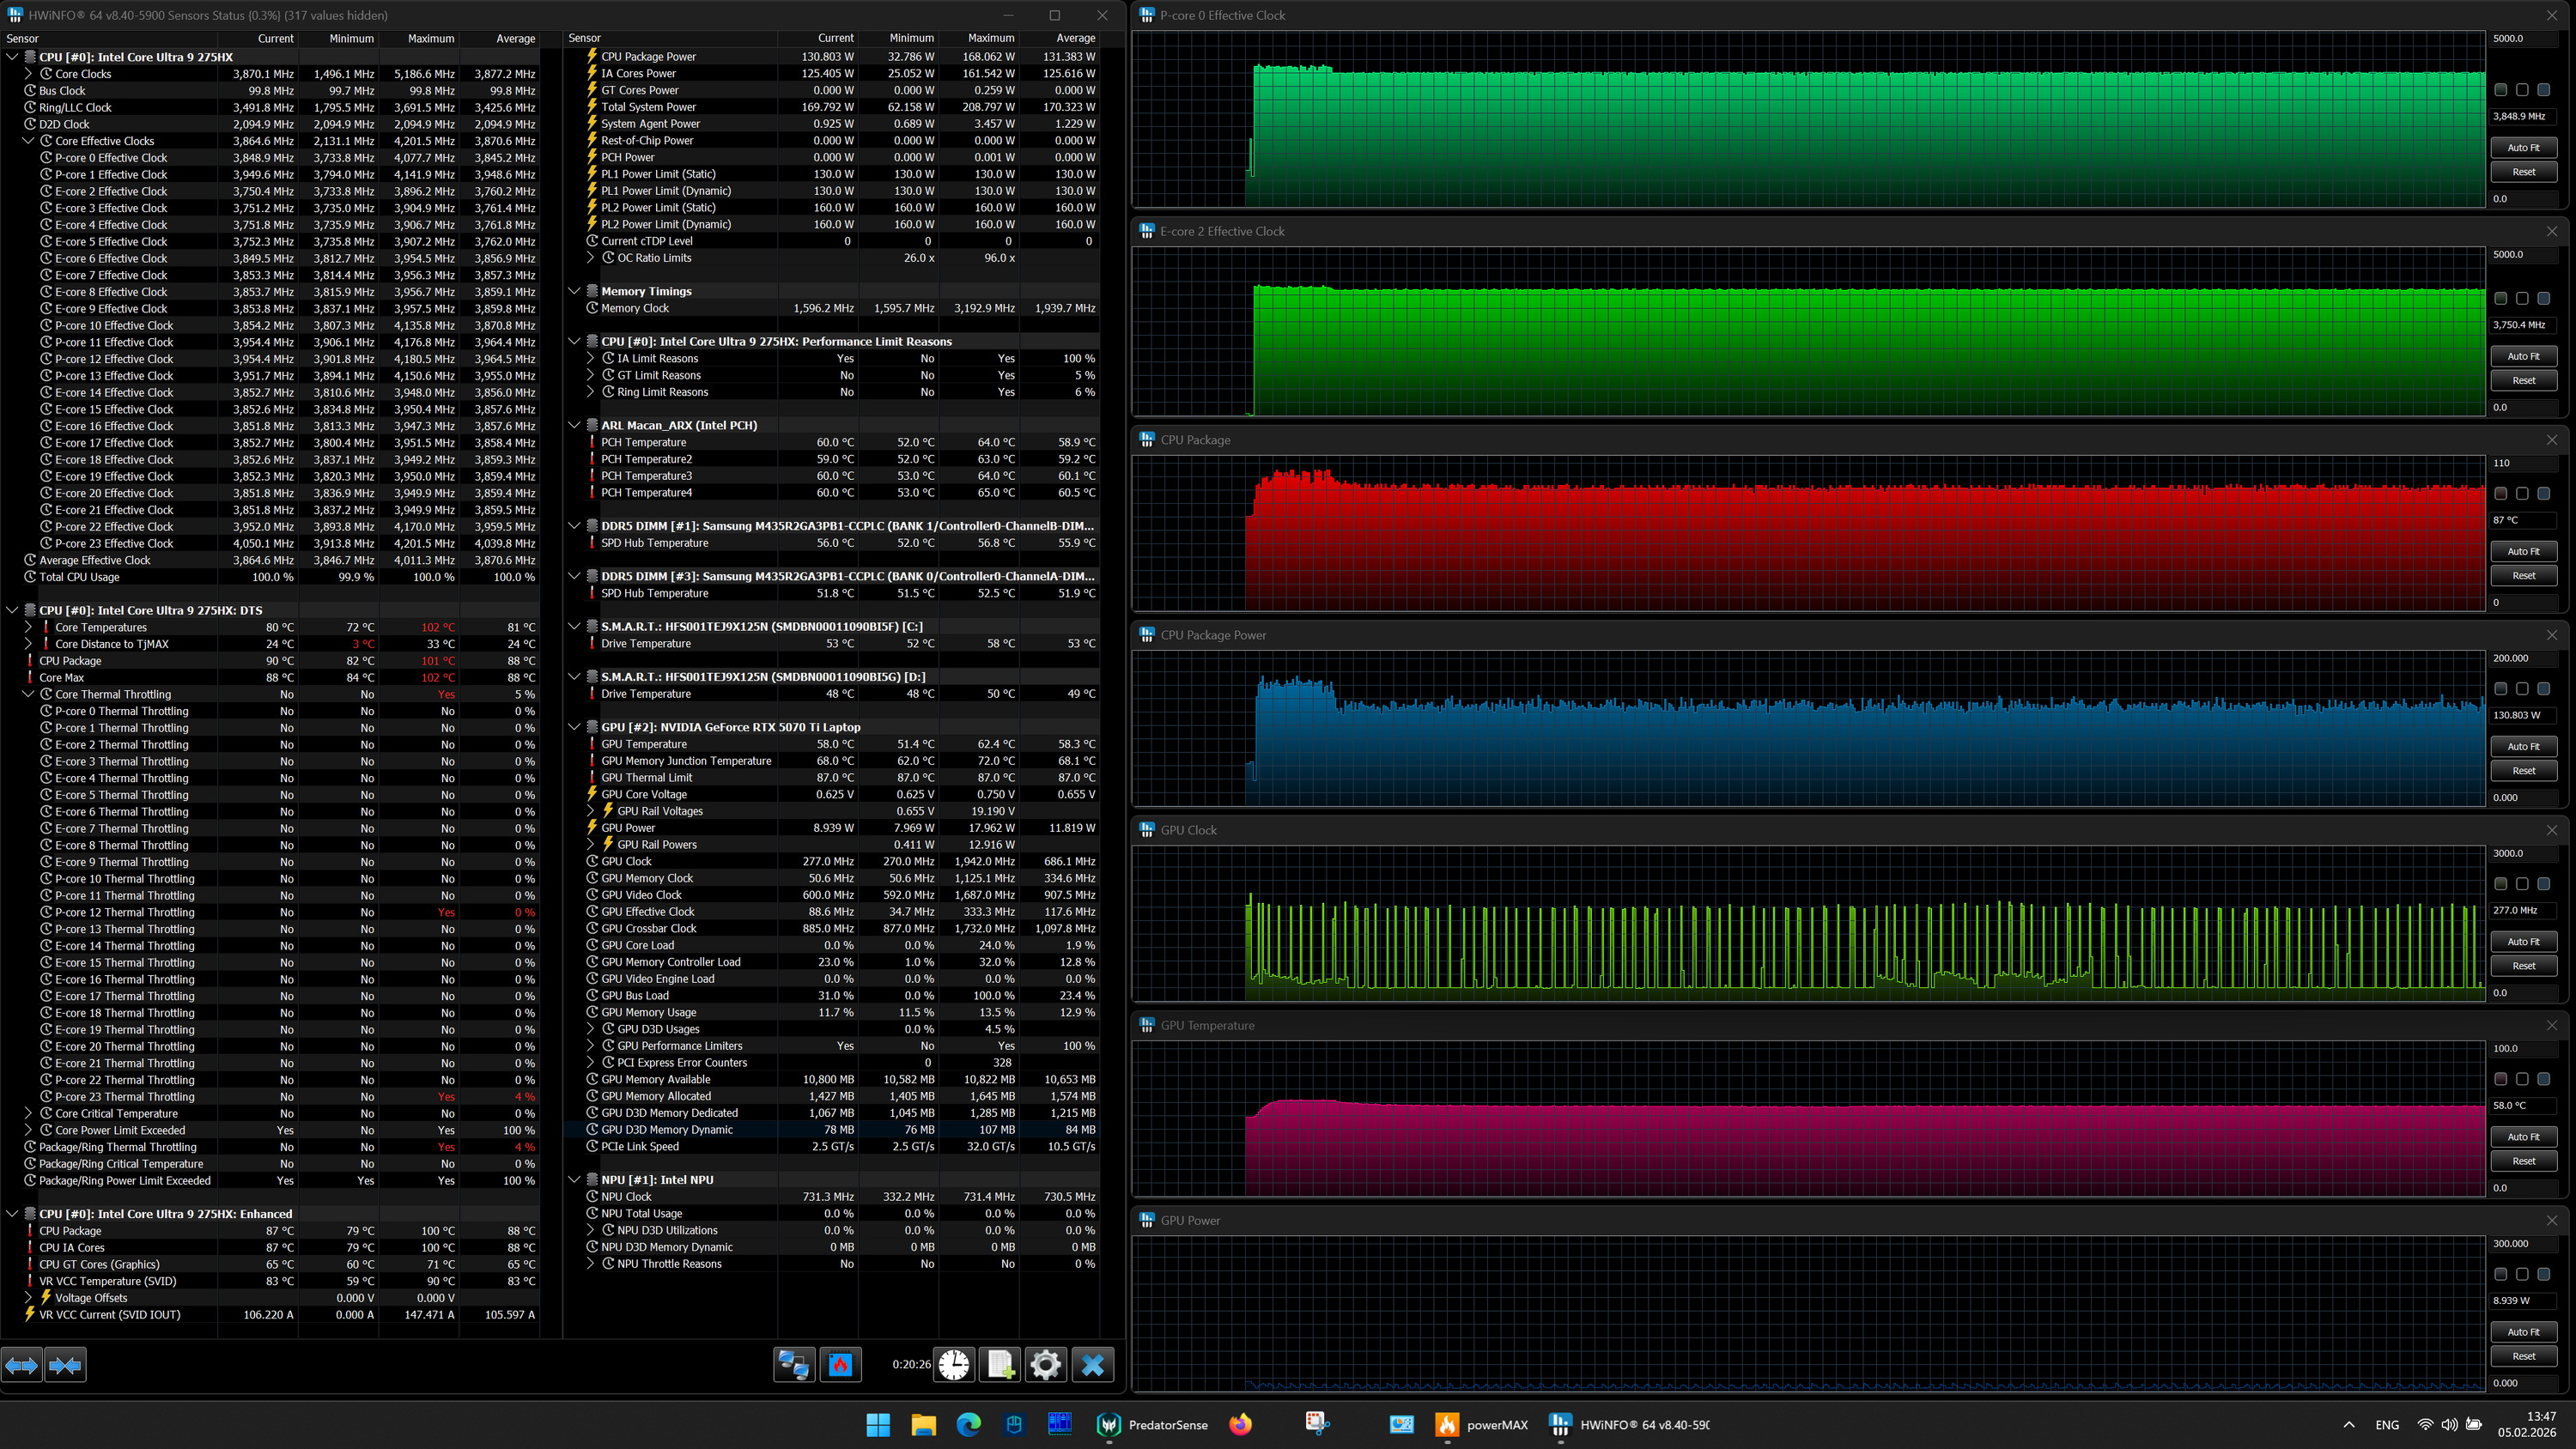2576x1449 pixels.
Task: Click the shrink columns arrows icon
Action: (x=65, y=1365)
